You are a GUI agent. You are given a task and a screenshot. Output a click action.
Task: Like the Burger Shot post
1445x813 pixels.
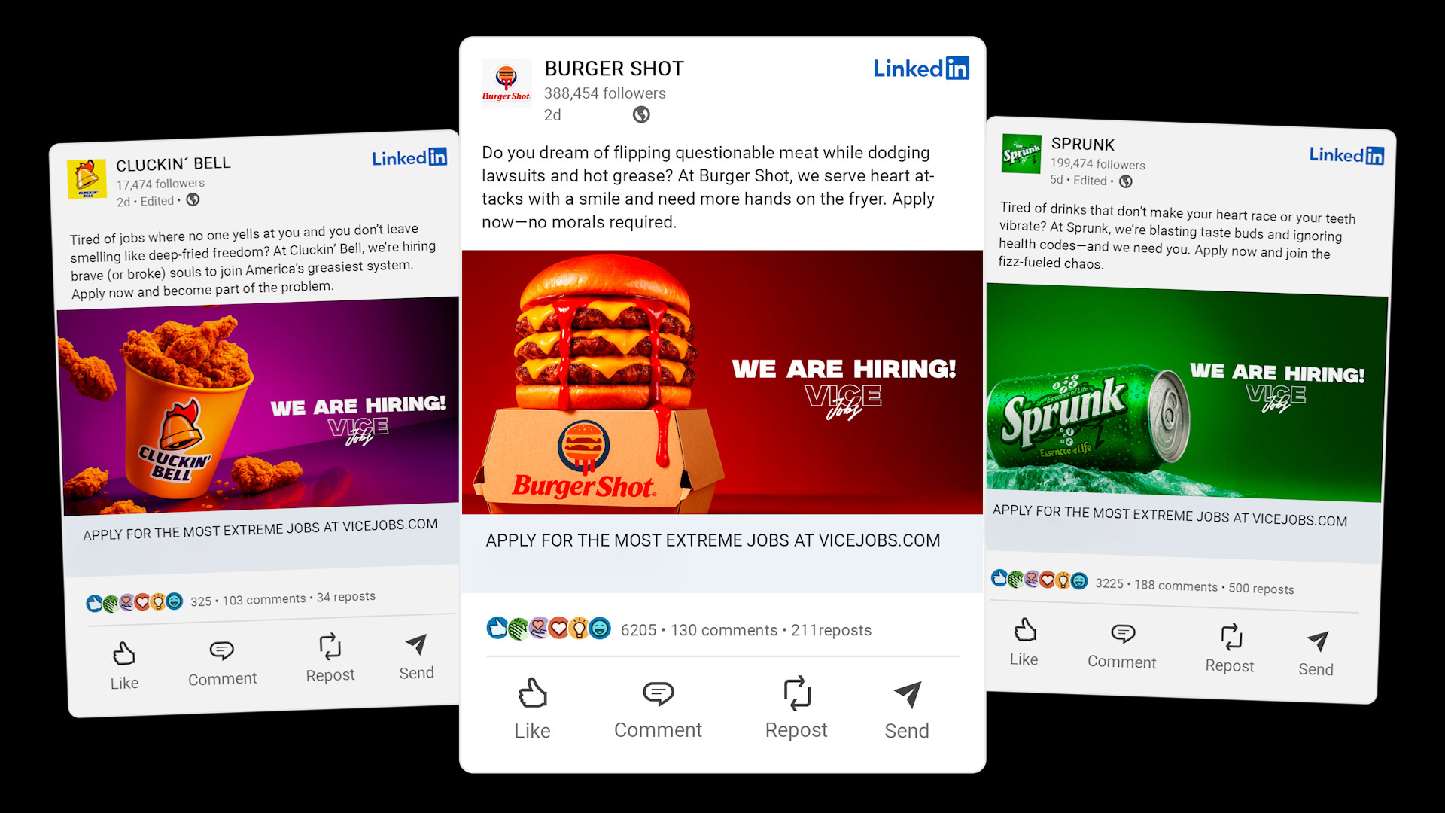(532, 708)
